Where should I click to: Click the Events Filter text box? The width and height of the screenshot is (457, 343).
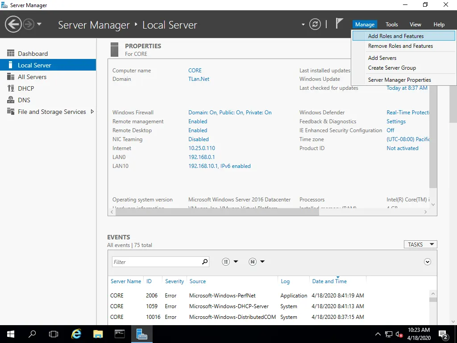pyautogui.click(x=157, y=262)
